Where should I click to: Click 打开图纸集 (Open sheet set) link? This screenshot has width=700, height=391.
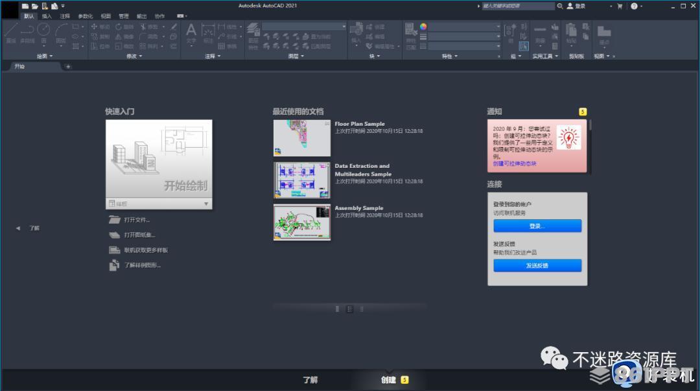click(140, 235)
